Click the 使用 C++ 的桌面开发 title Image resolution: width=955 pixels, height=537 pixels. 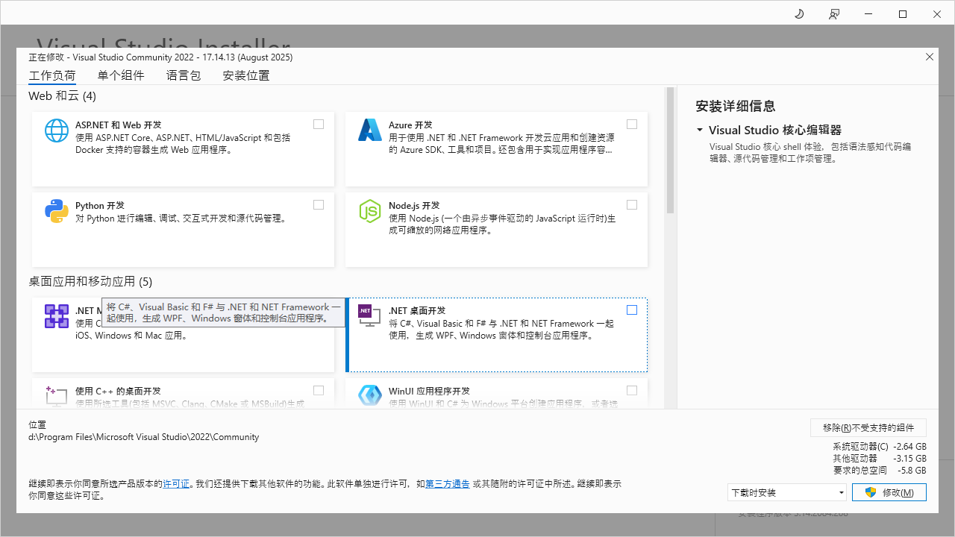pos(118,391)
